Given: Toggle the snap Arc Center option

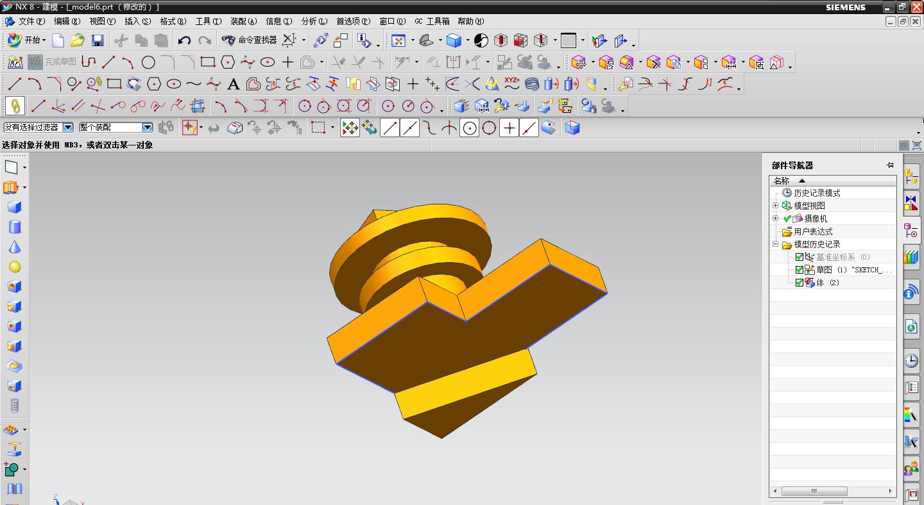Looking at the screenshot, I should (470, 128).
